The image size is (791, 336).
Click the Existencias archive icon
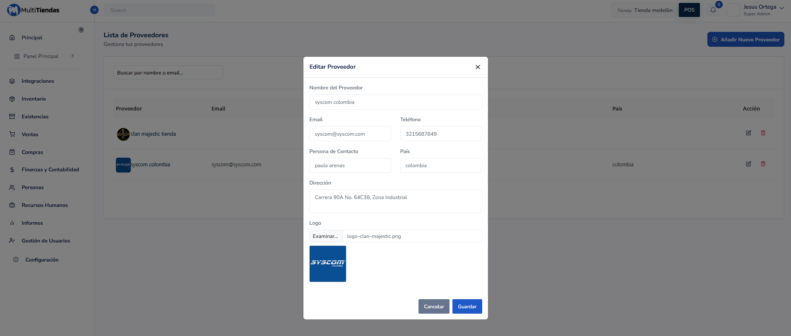tap(12, 117)
